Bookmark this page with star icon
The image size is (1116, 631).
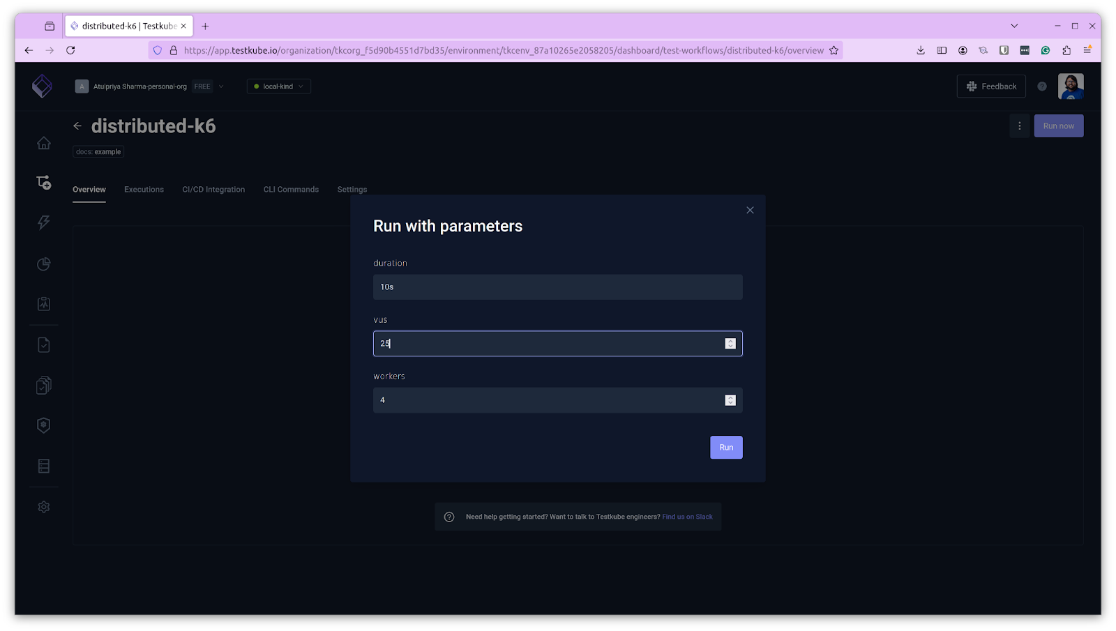click(834, 50)
